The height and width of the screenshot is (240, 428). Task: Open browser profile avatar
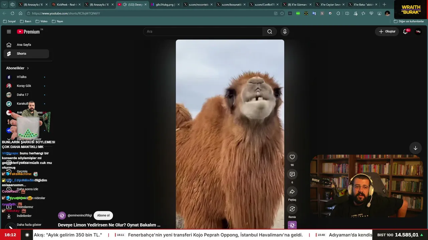pos(387,13)
